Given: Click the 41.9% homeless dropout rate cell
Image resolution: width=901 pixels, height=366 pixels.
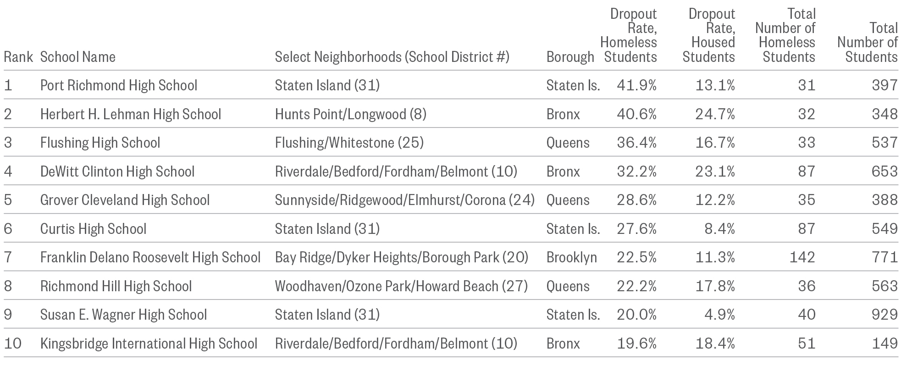Looking at the screenshot, I should pyautogui.click(x=636, y=85).
